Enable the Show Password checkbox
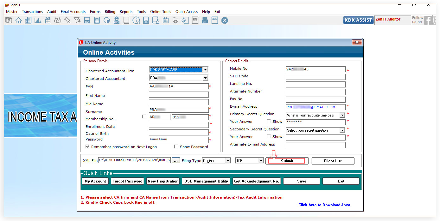 click(x=176, y=147)
